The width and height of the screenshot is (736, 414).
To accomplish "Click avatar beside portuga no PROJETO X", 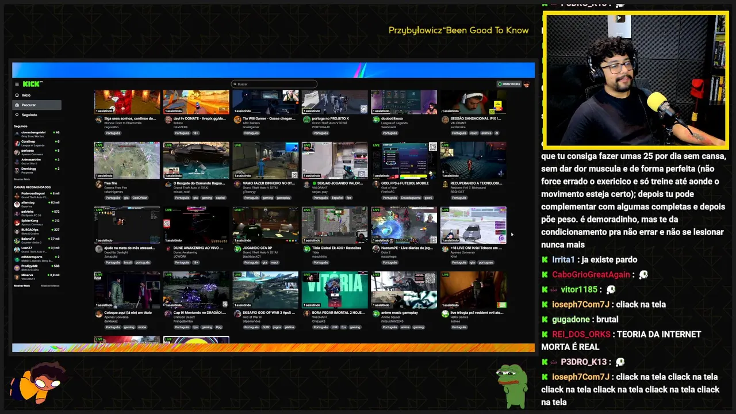I will tap(306, 120).
